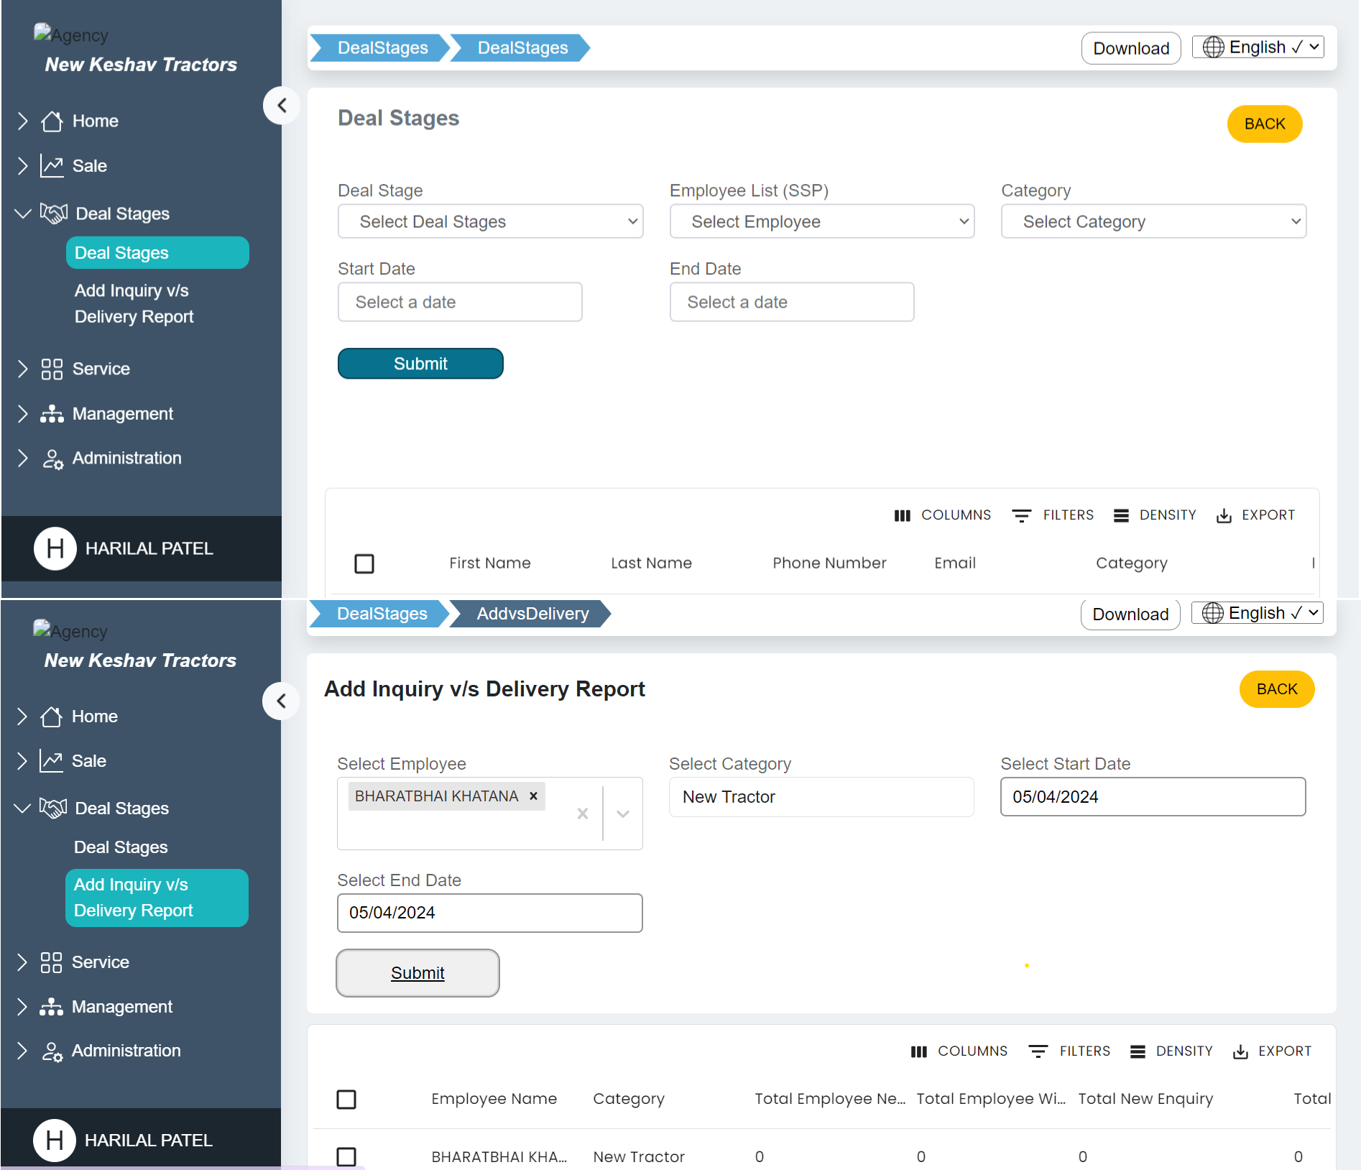Check the BHARATBHAI KHA... row checkbox
This screenshot has width=1361, height=1170.
tap(346, 1156)
